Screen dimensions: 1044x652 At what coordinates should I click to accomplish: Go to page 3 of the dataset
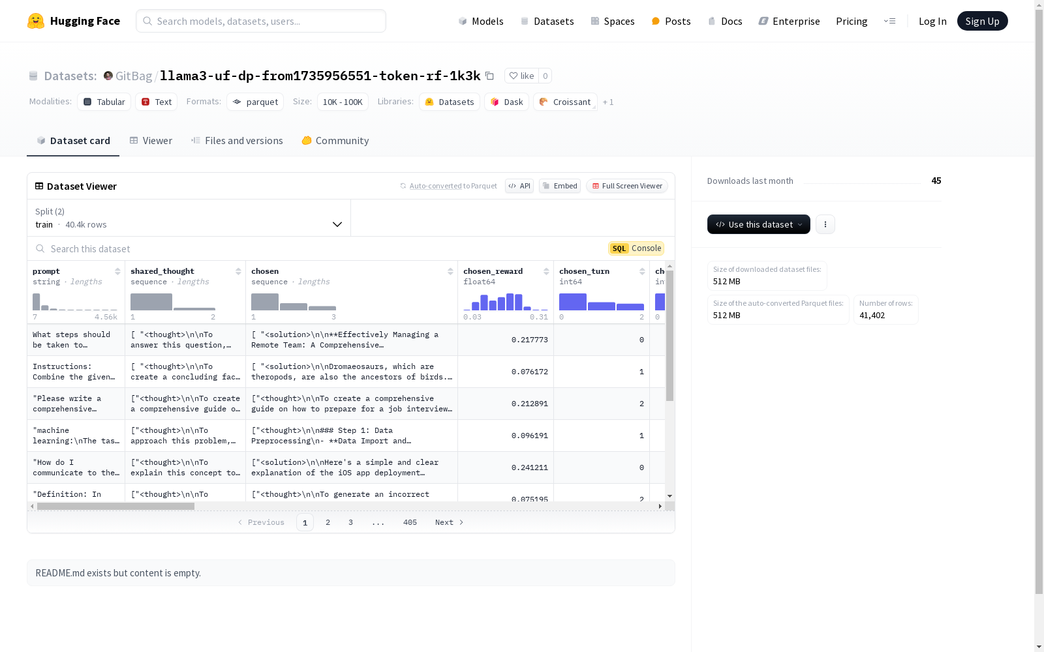point(350,522)
